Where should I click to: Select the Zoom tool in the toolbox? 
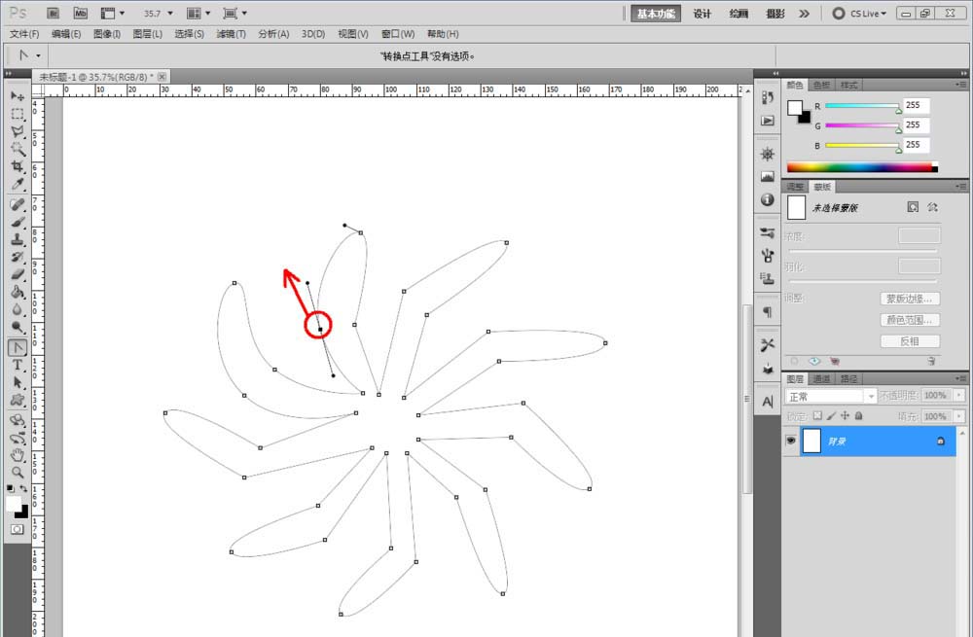(x=18, y=472)
